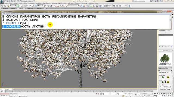Click the teapot Render Production icon

tap(110, 6)
